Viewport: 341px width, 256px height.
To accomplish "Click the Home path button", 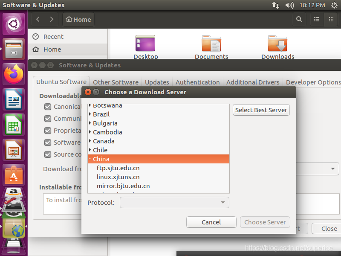I will click(78, 19).
